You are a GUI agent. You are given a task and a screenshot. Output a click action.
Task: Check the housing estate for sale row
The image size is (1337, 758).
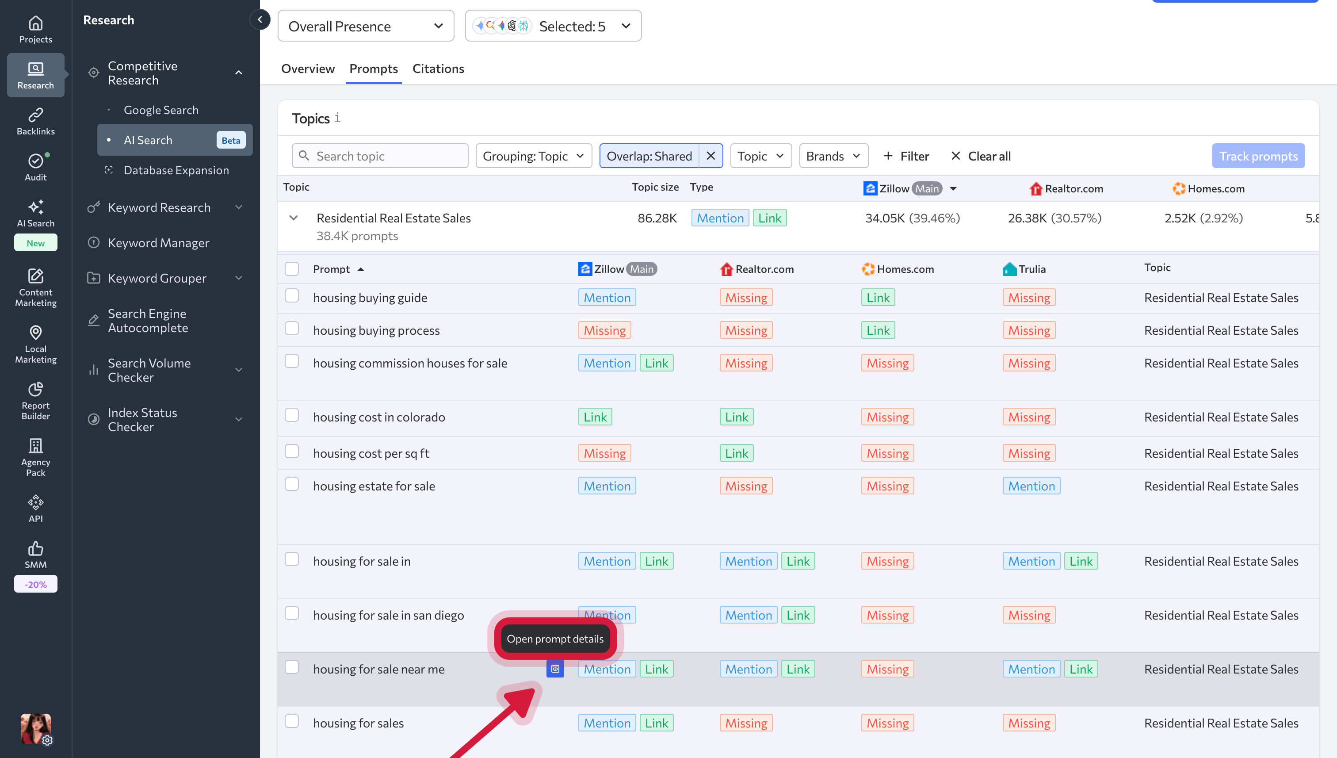292,484
